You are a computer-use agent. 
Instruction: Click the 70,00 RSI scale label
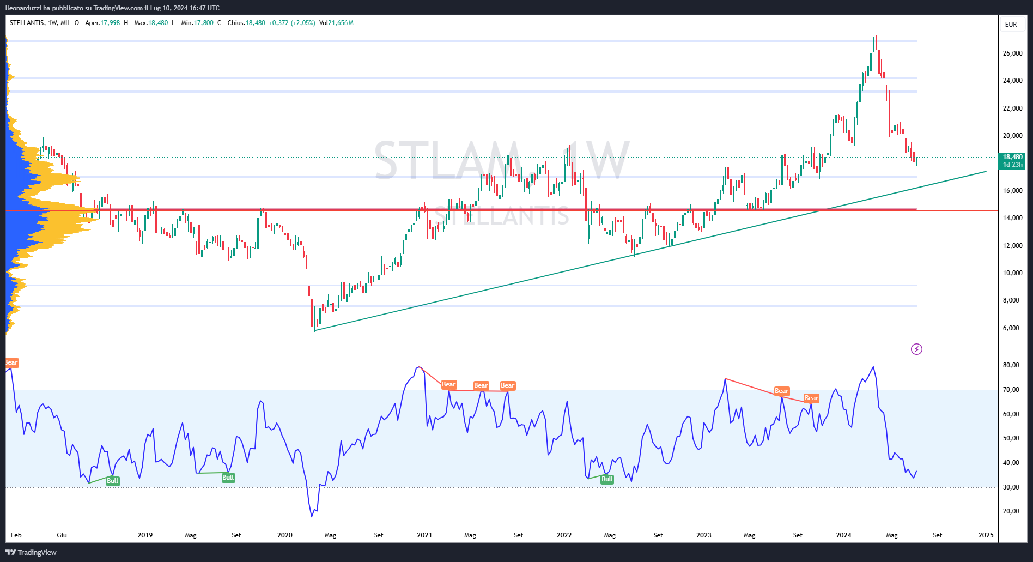[1011, 390]
